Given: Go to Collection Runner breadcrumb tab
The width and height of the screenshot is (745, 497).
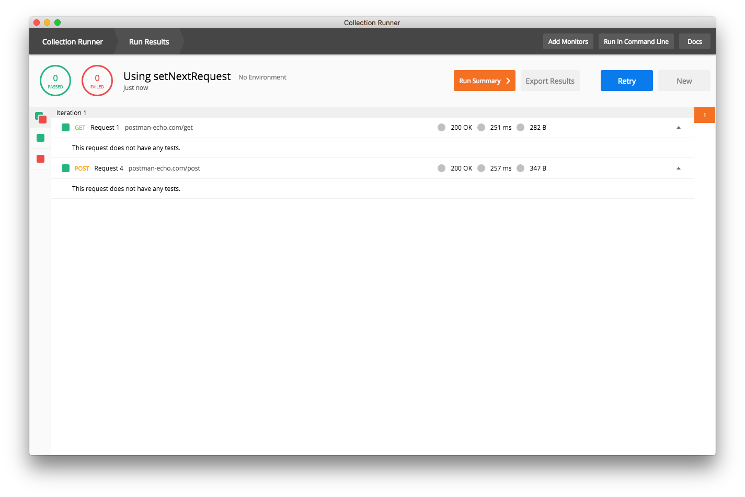Looking at the screenshot, I should pyautogui.click(x=73, y=42).
